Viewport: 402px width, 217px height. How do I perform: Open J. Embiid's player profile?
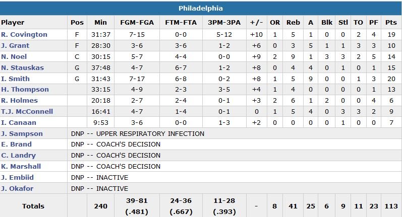(18, 178)
